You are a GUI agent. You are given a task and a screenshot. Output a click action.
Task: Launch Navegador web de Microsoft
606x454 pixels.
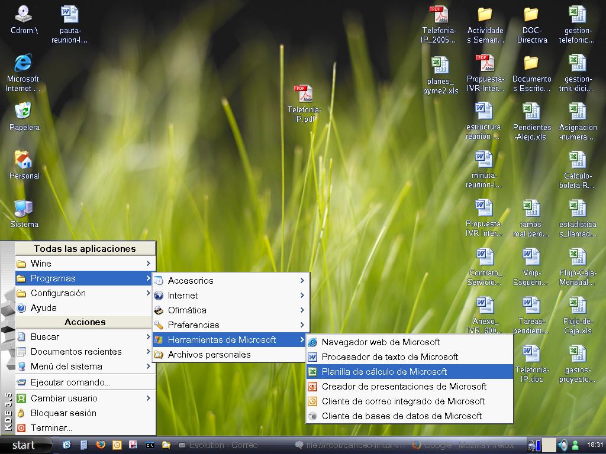410,342
